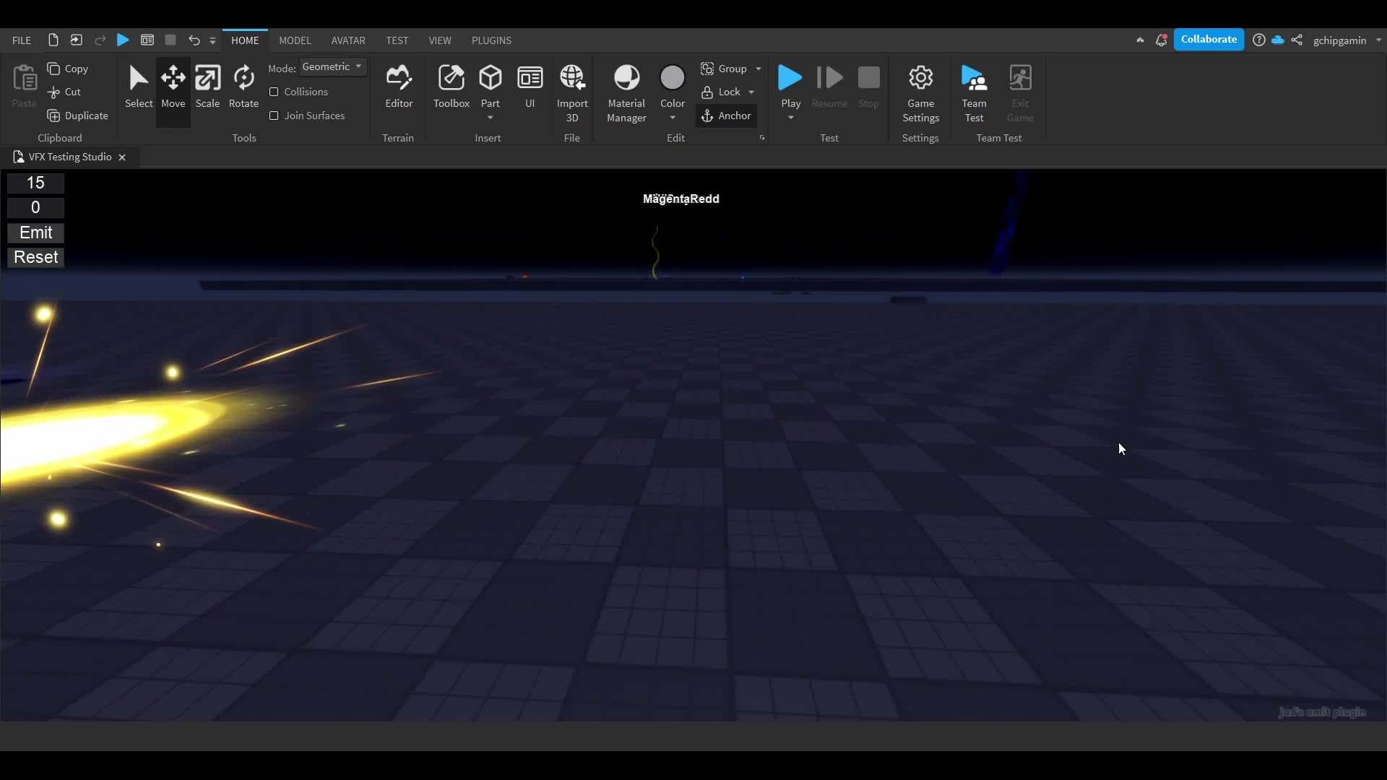Image resolution: width=1387 pixels, height=780 pixels.
Task: Open the Geometric mode dropdown
Action: coord(332,66)
